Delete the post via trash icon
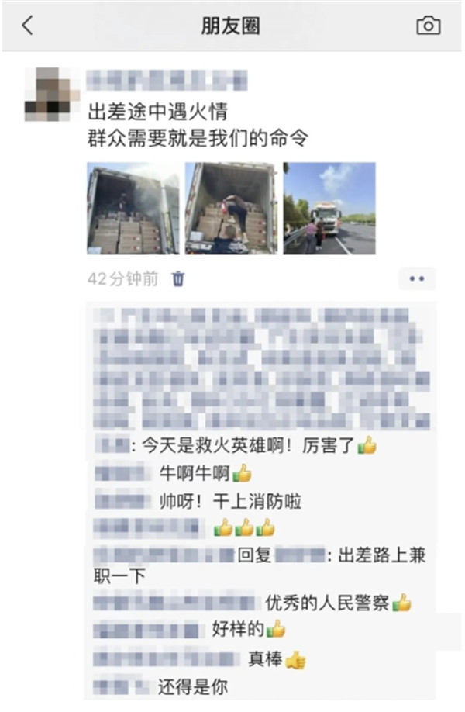Image resolution: width=465 pixels, height=712 pixels. pos(178,278)
